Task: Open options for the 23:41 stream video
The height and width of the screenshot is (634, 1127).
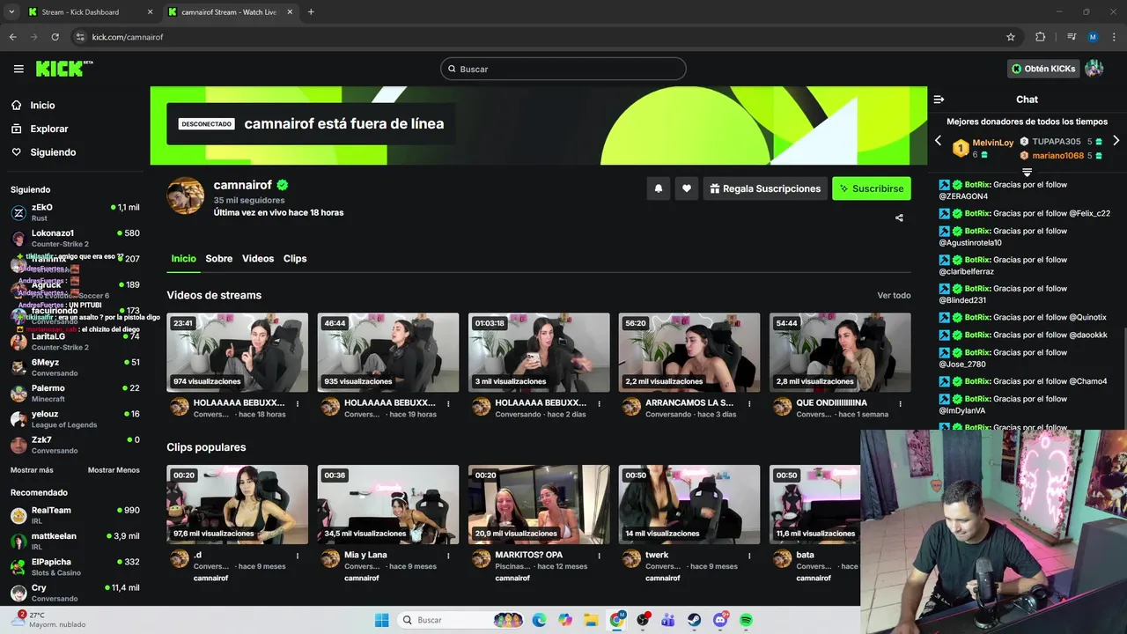Action: tap(298, 404)
